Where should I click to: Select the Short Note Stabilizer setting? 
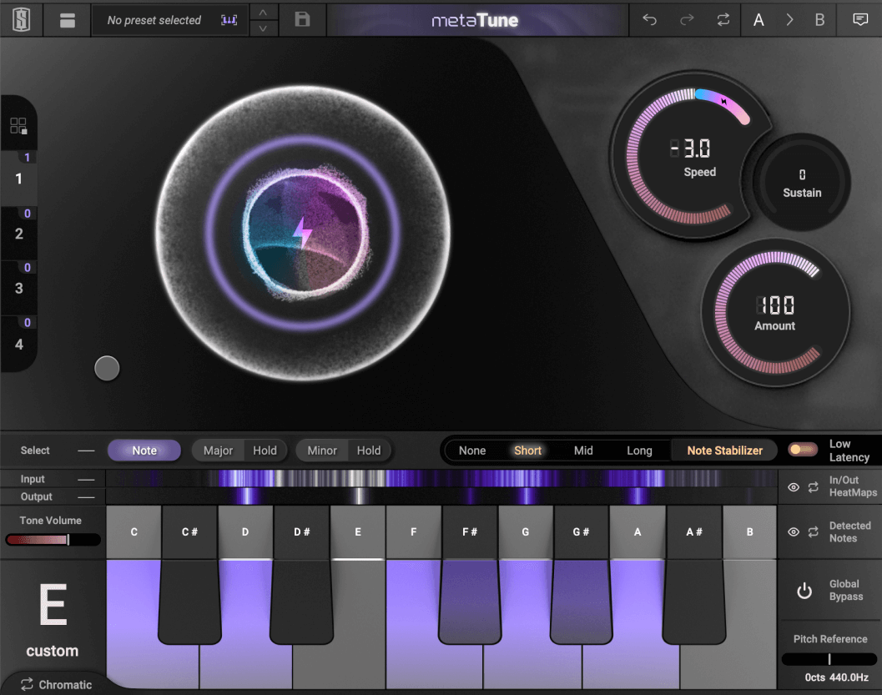pyautogui.click(x=527, y=450)
